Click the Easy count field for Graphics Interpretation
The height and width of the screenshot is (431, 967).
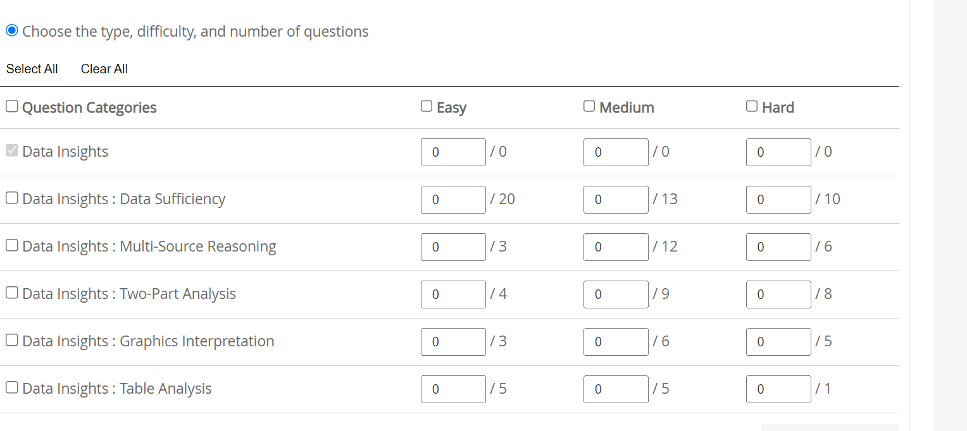click(453, 341)
